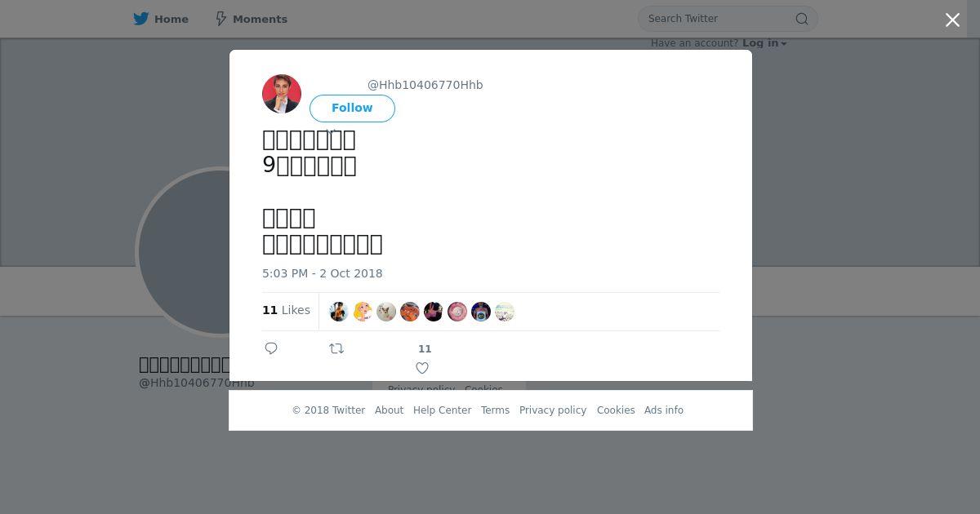Screen dimensions: 980x514
Task: Open Moments via lightning bolt icon
Action: tap(220, 19)
